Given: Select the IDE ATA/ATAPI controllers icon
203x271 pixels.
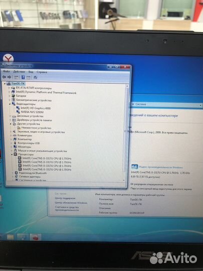Looking at the screenshot, I should (x=13, y=88).
